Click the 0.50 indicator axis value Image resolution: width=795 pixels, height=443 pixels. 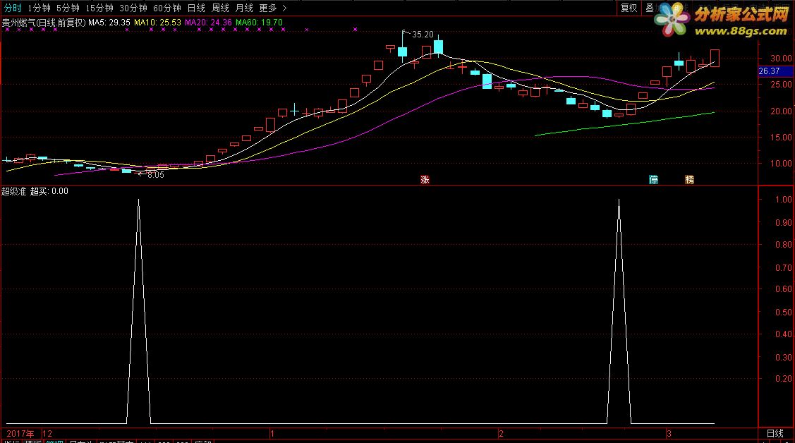coord(783,312)
